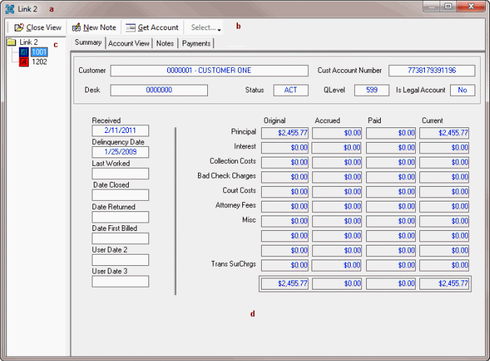490x361 pixels.
Task: Go to the Payments tab
Action: (196, 43)
